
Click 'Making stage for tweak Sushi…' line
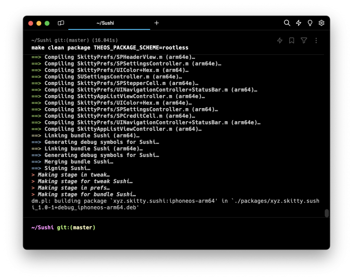click(82, 181)
